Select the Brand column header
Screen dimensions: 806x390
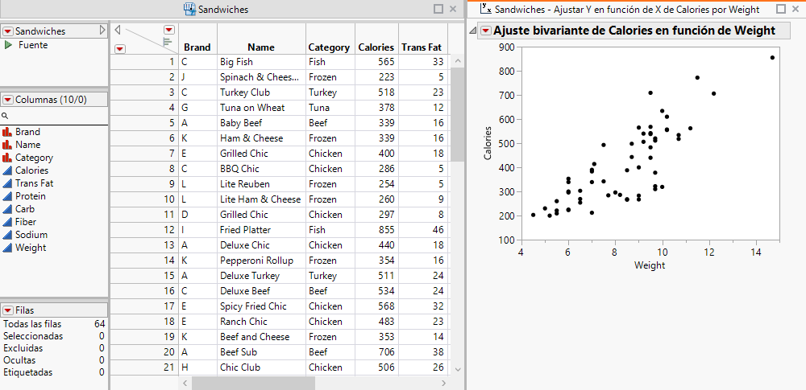pyautogui.click(x=197, y=47)
